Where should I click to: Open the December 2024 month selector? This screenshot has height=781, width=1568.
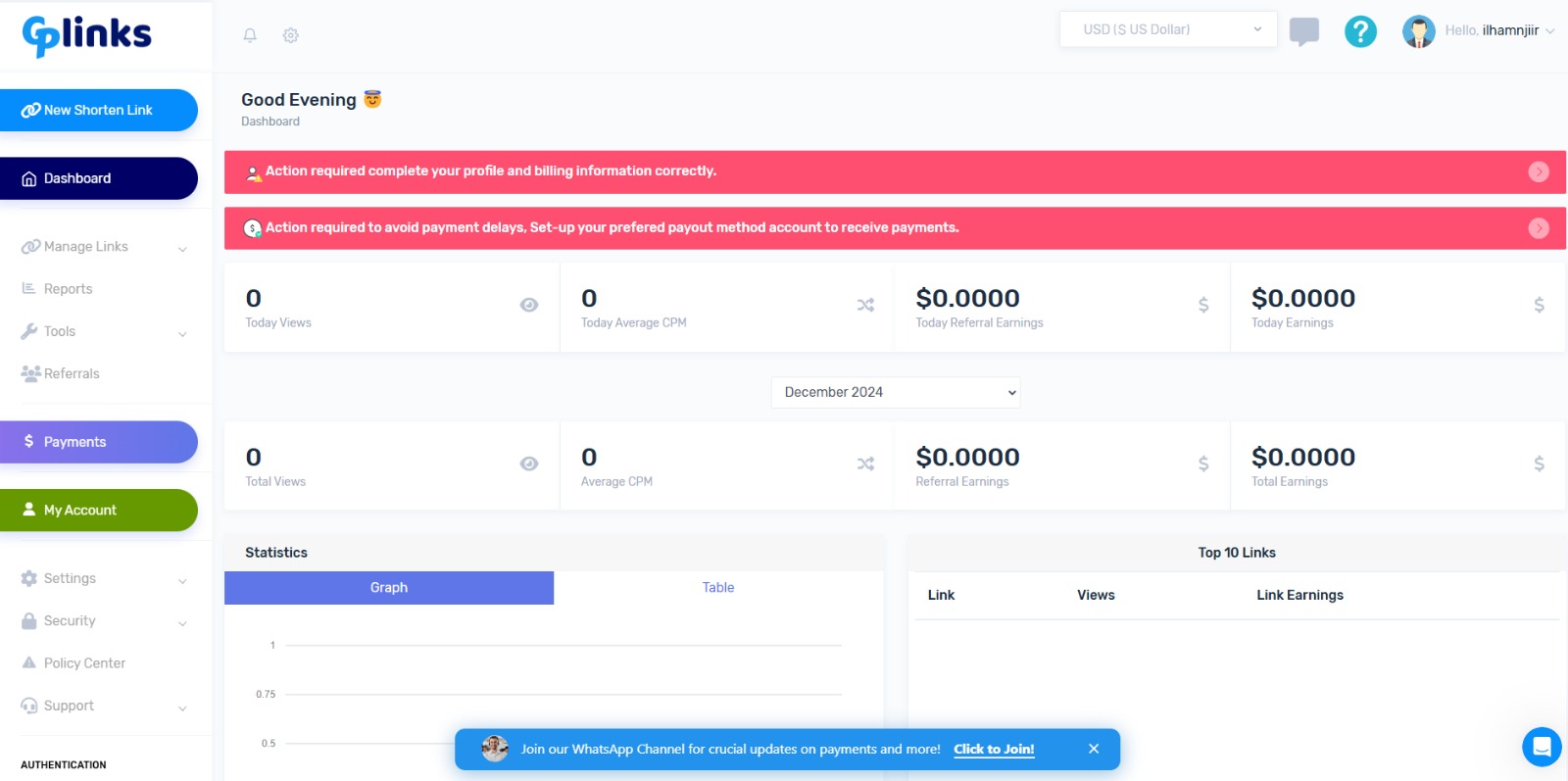[896, 392]
